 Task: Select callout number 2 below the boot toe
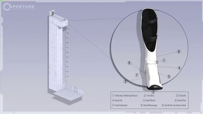(153, 92)
